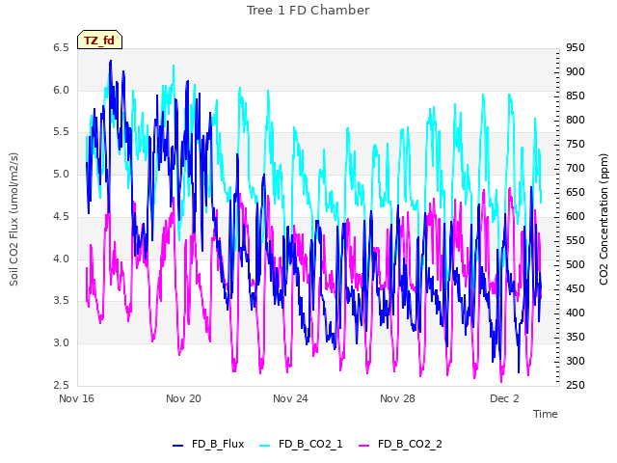Toggle the FD_B_CO2_2 legend entry
Viewport: 617px width, 463px height.
pyautogui.click(x=400, y=444)
